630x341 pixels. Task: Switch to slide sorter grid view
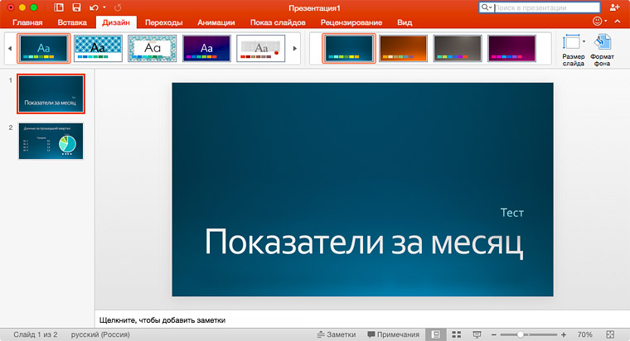tap(457, 334)
